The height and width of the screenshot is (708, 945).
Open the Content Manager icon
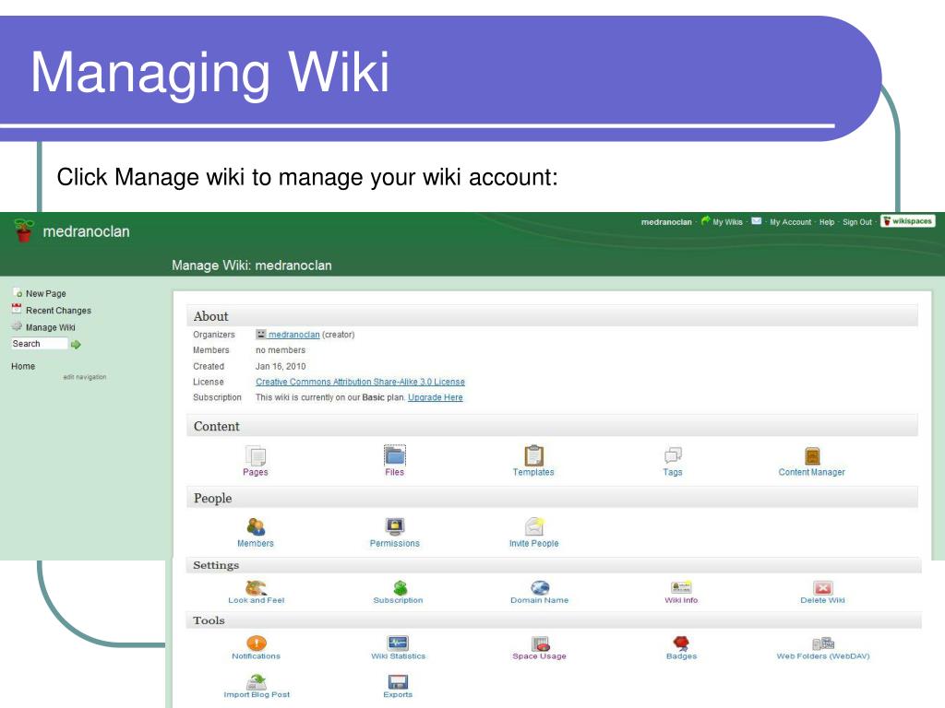pos(812,455)
